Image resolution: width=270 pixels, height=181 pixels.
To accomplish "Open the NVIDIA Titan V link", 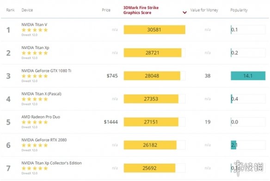I will (x=34, y=25).
